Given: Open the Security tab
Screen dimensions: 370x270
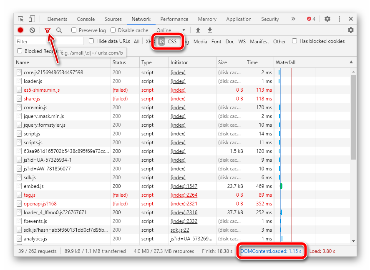Looking at the screenshot, I should [x=270, y=19].
